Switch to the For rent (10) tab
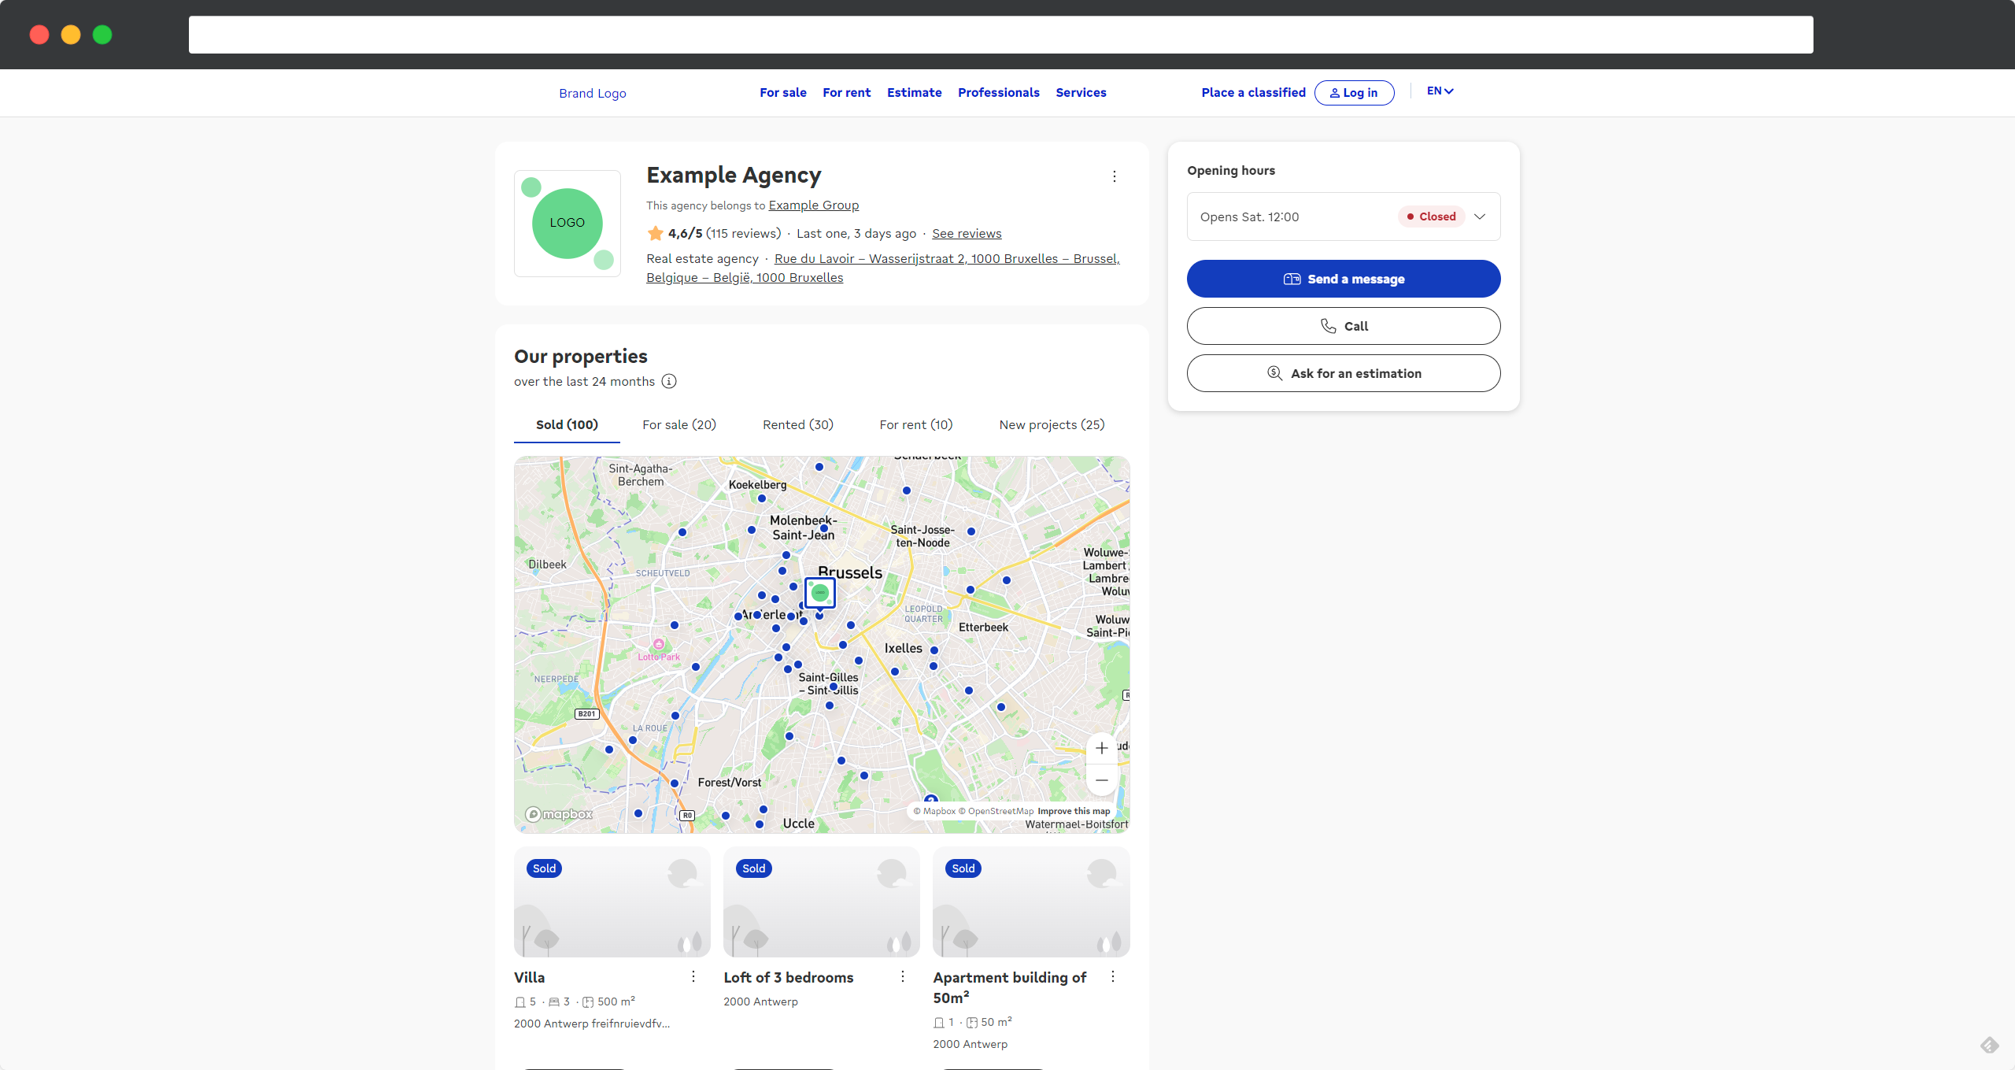 (x=916, y=424)
